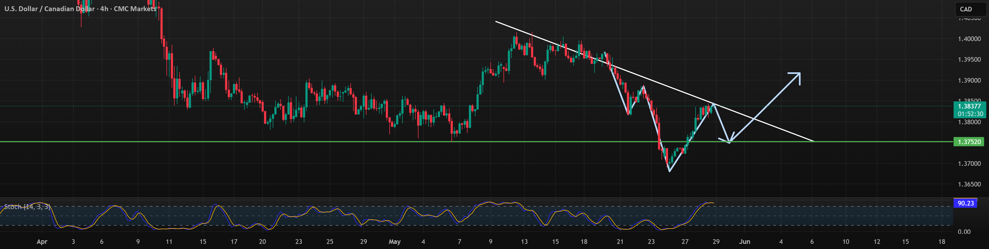Click the May date on time axis
The height and width of the screenshot is (249, 989).
click(x=394, y=242)
